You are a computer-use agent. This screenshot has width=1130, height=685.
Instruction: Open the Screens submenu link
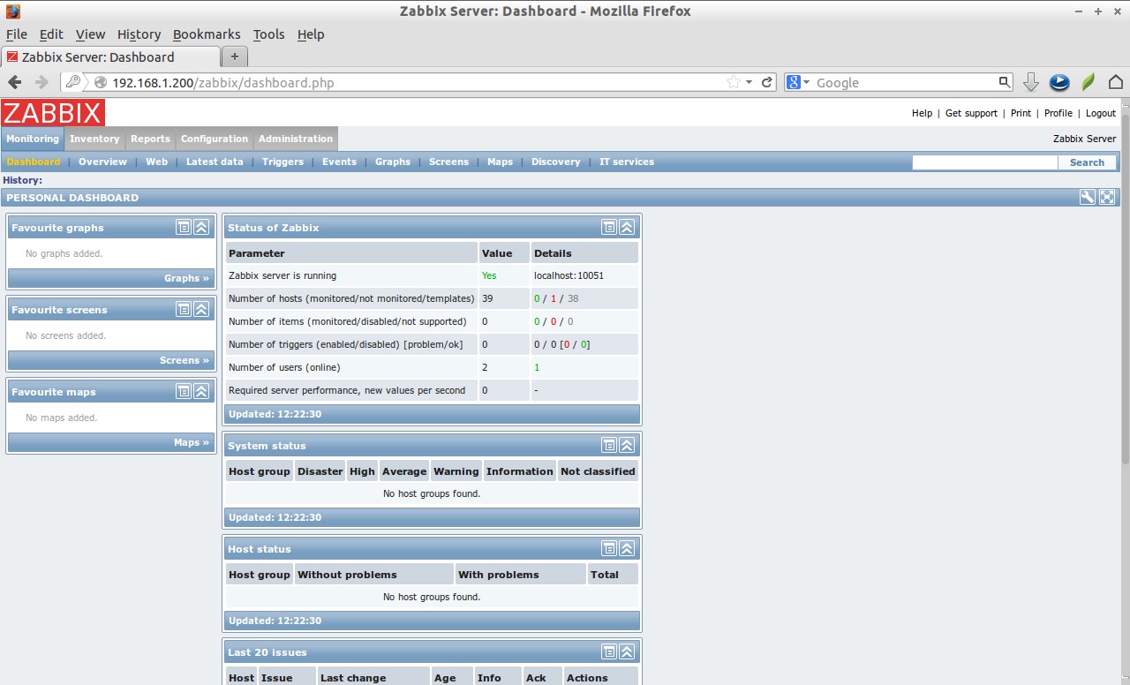click(448, 162)
